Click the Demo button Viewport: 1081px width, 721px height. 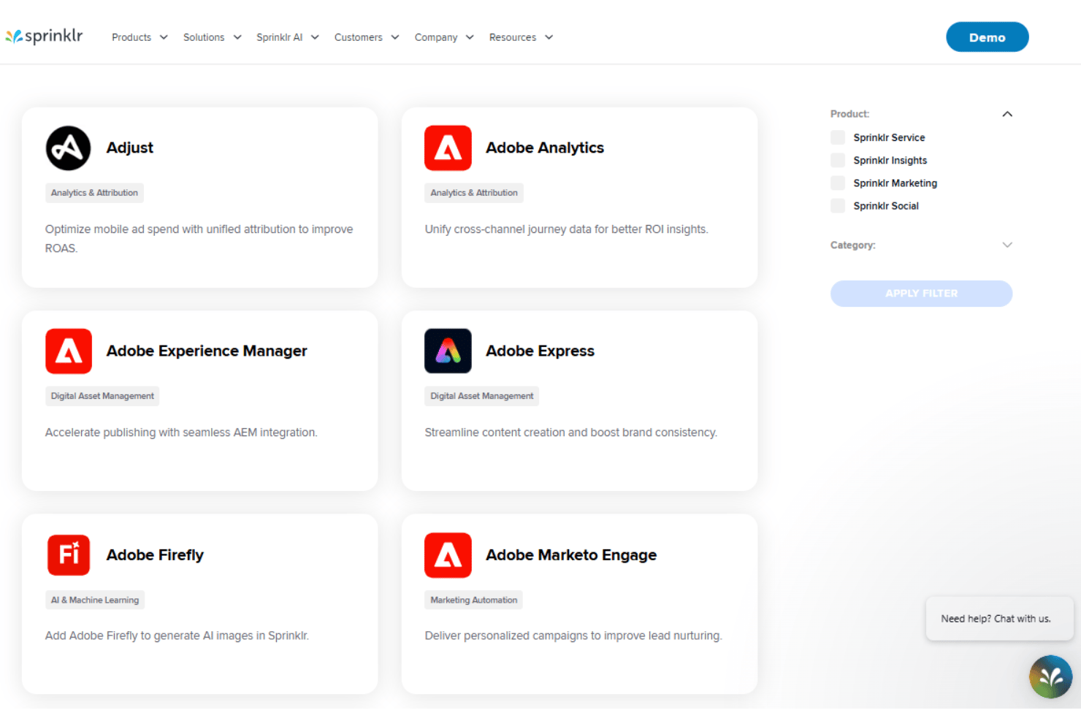coord(987,37)
